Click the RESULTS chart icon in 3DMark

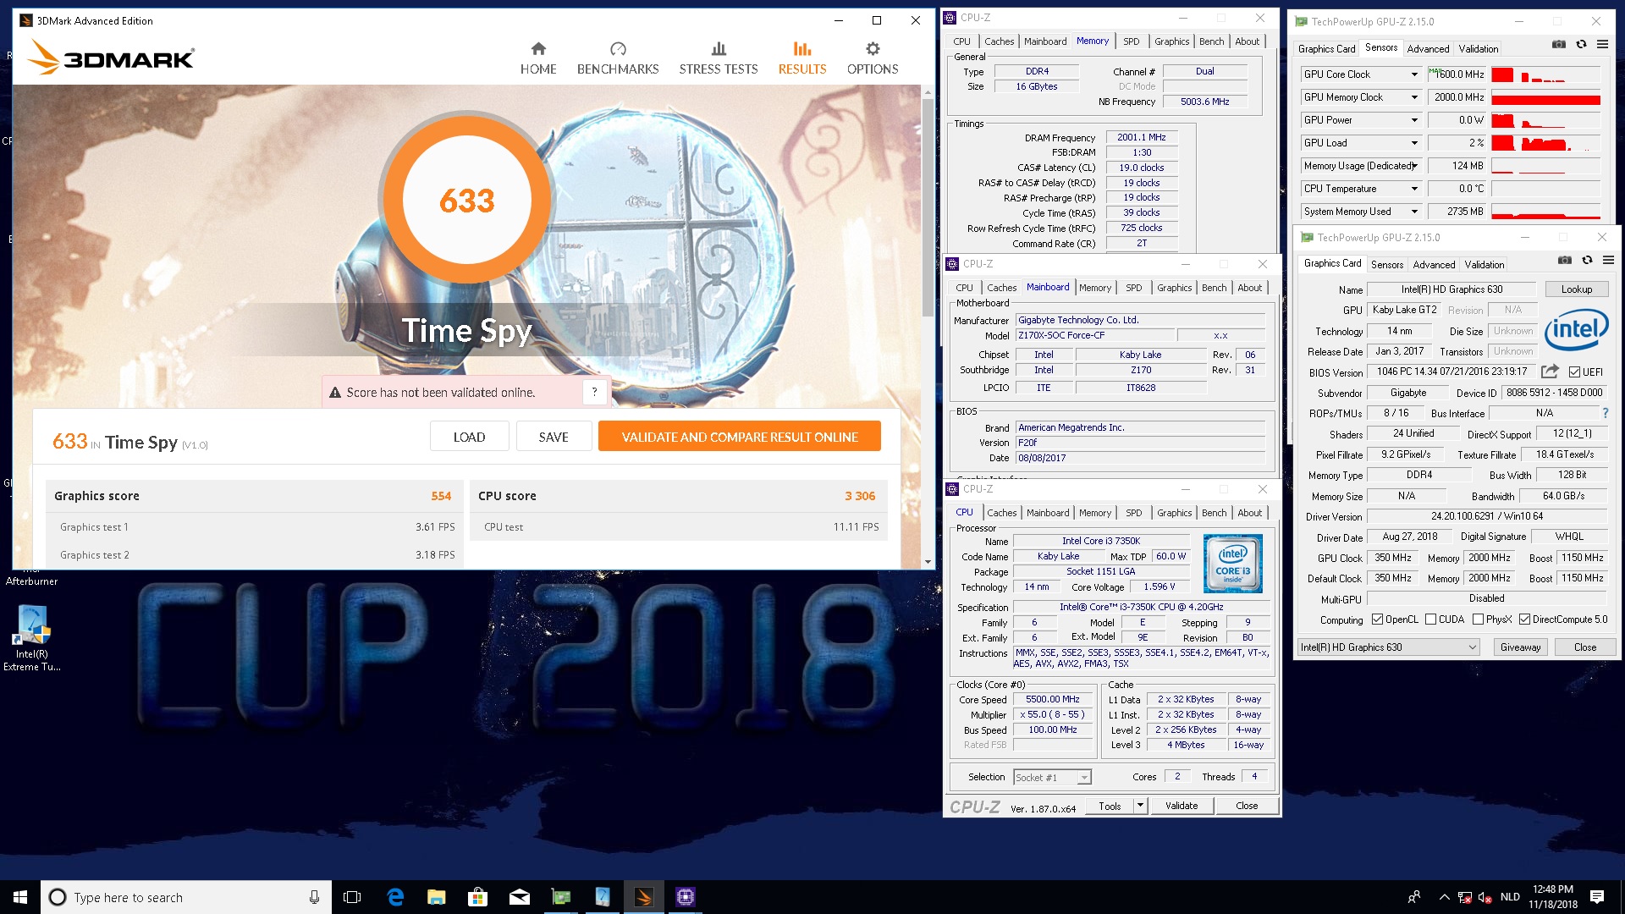802,49
